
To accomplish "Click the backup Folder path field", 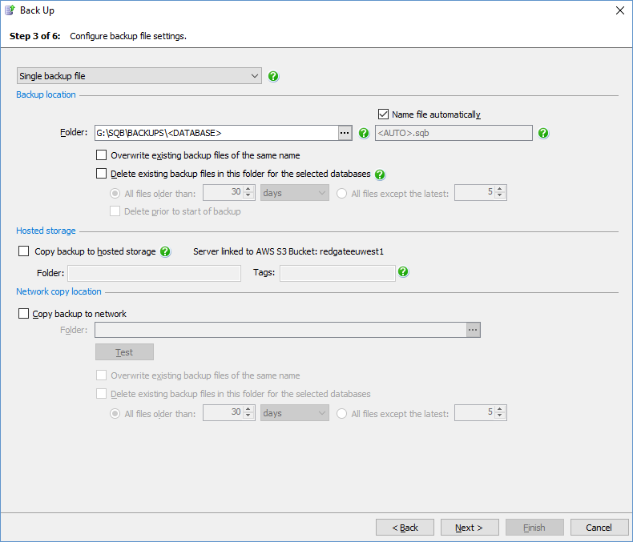I will pos(215,133).
